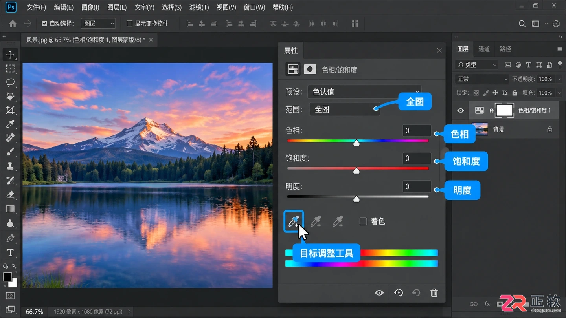Open the 滤镜(T) menu

coord(199,7)
